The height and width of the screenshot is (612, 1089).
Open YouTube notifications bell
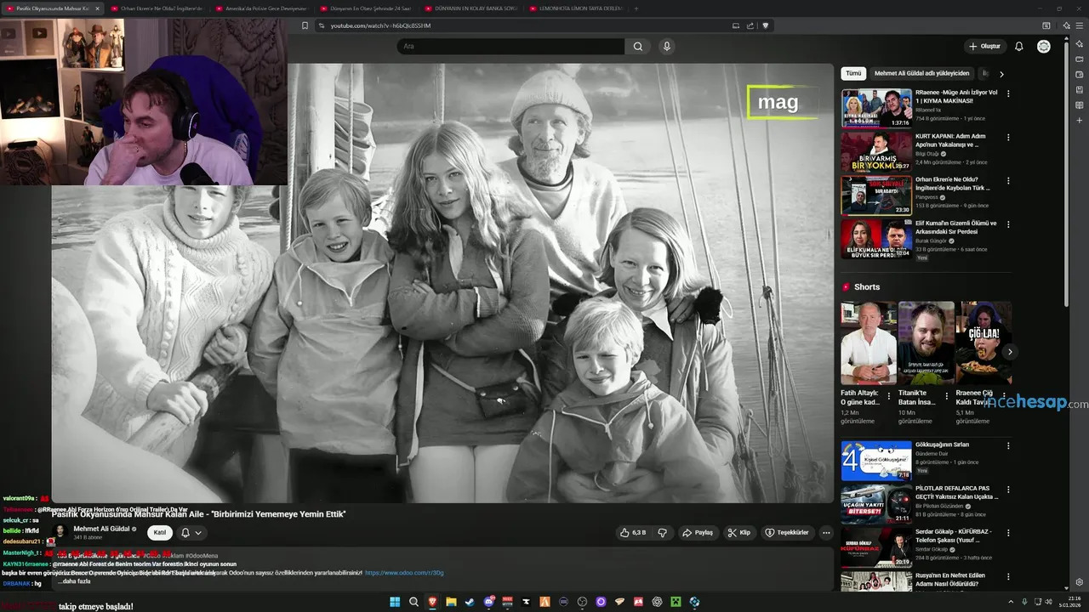[x=1018, y=46]
